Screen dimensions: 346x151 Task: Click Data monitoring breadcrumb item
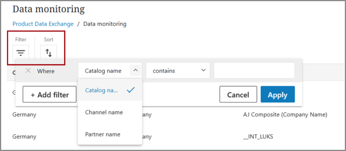(x=105, y=24)
